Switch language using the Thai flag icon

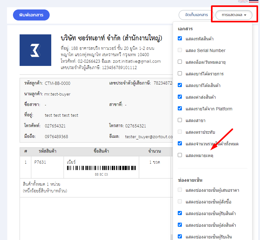coord(253,1)
